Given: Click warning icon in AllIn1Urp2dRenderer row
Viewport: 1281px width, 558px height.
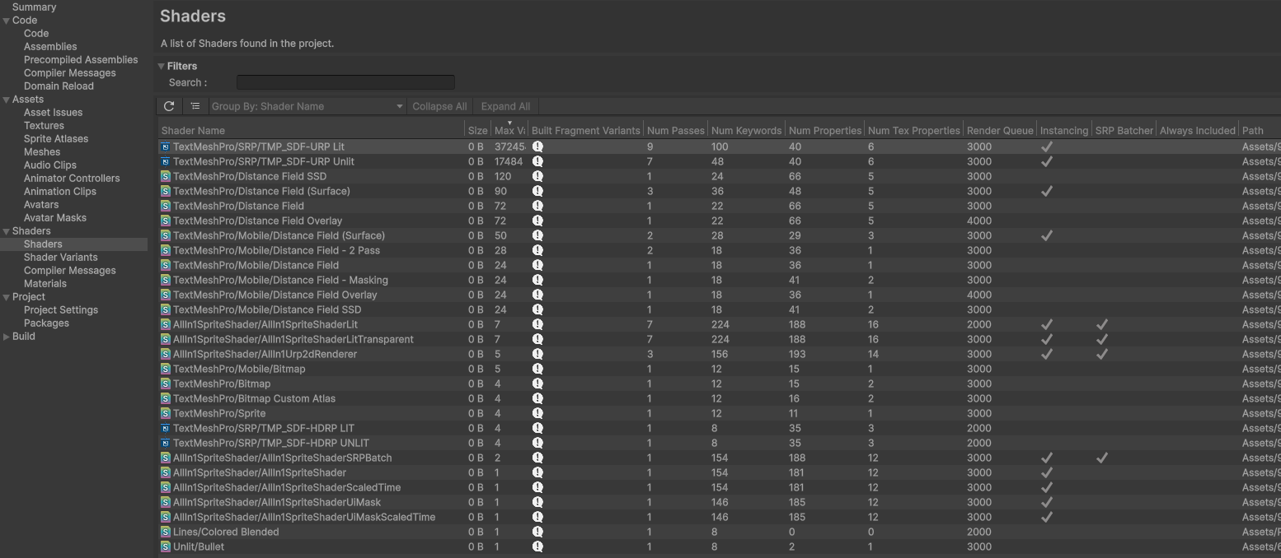Looking at the screenshot, I should 537,354.
